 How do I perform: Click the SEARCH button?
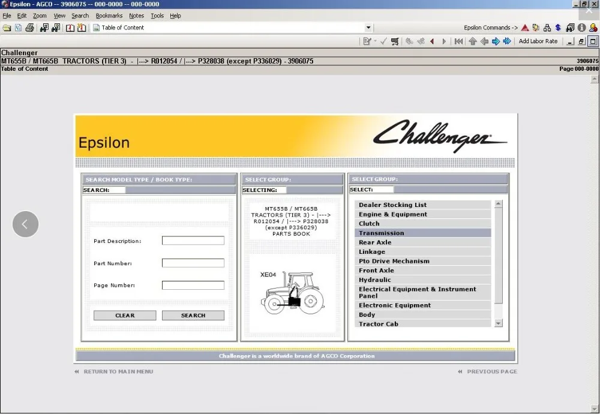coord(193,315)
